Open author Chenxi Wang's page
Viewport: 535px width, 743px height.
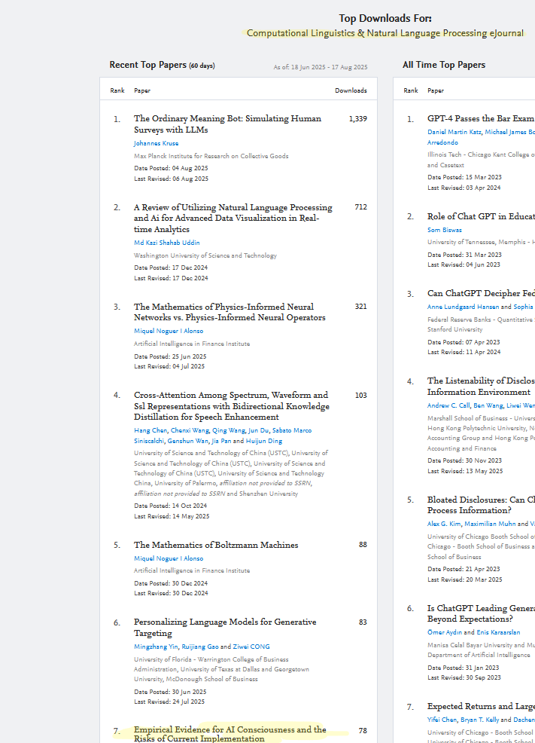tap(190, 430)
